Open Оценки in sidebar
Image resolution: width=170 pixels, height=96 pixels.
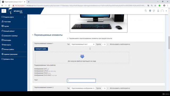(x=5, y=26)
